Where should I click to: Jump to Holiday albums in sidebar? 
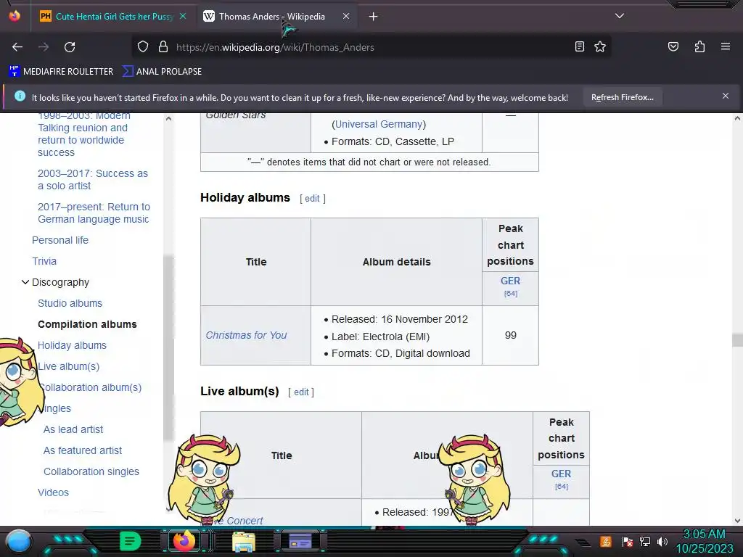tap(72, 345)
